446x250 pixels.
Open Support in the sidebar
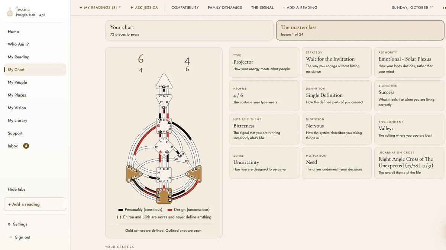pos(35,133)
